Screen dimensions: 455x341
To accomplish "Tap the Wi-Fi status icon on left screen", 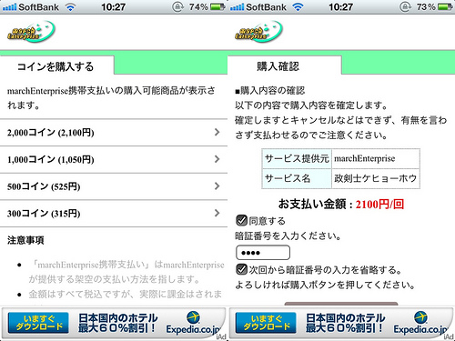I will tap(70, 7).
